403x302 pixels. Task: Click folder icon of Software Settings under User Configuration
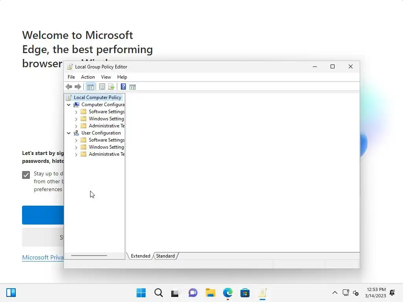pos(83,140)
